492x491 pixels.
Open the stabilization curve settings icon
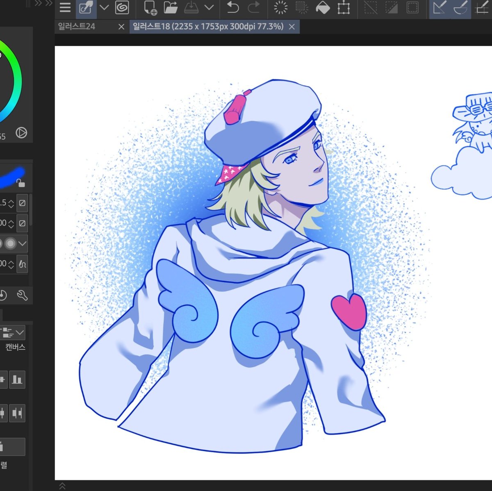(22, 264)
